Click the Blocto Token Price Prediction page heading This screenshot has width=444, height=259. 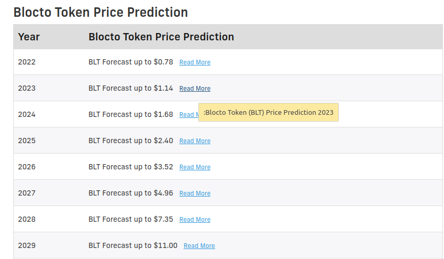point(100,13)
